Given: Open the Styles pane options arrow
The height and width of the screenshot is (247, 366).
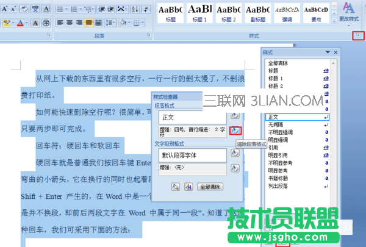Looking at the screenshot, I should coord(328,52).
